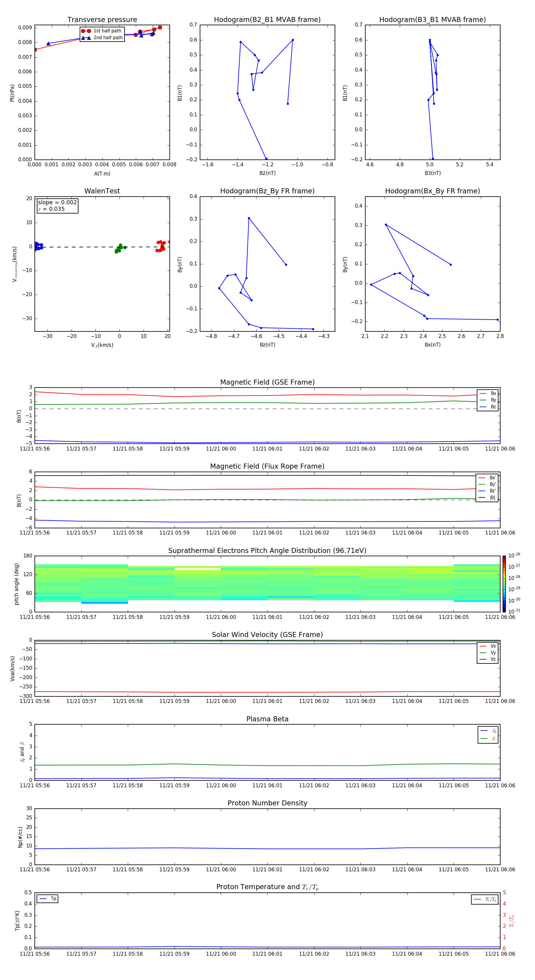Click the Hodogram(Bz_By FR frame) title
The width and height of the screenshot is (535, 980).
coord(267,191)
